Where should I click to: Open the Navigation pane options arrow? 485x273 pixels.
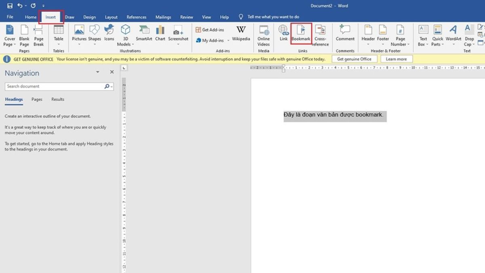click(x=97, y=72)
